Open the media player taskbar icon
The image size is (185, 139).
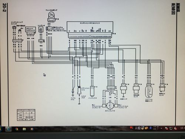pos(32,129)
